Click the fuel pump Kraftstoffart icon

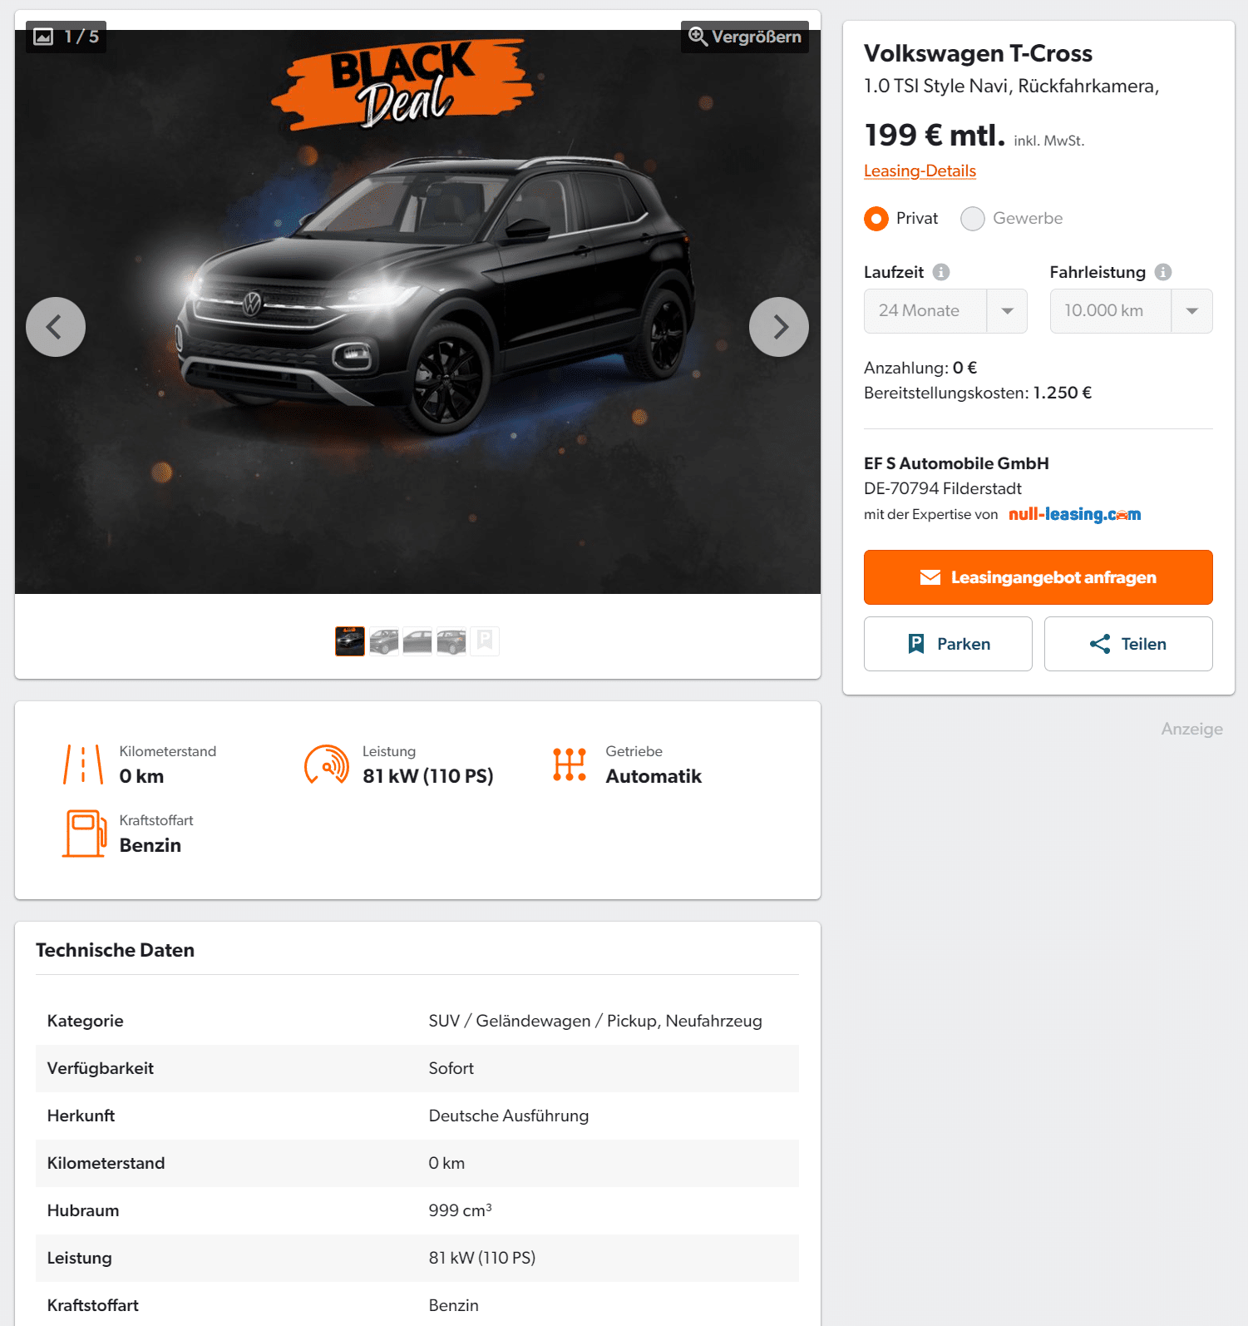(x=85, y=834)
